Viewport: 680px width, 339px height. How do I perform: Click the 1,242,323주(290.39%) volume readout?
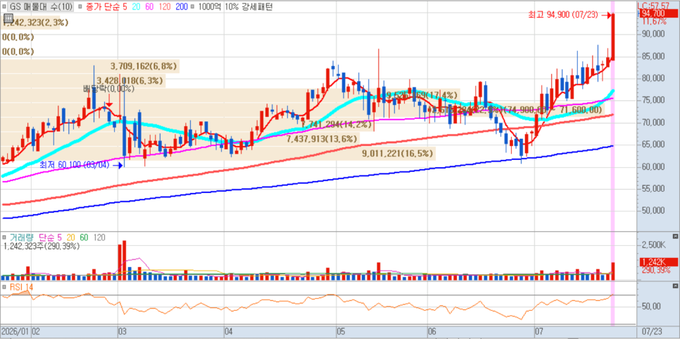pyautogui.click(x=42, y=246)
